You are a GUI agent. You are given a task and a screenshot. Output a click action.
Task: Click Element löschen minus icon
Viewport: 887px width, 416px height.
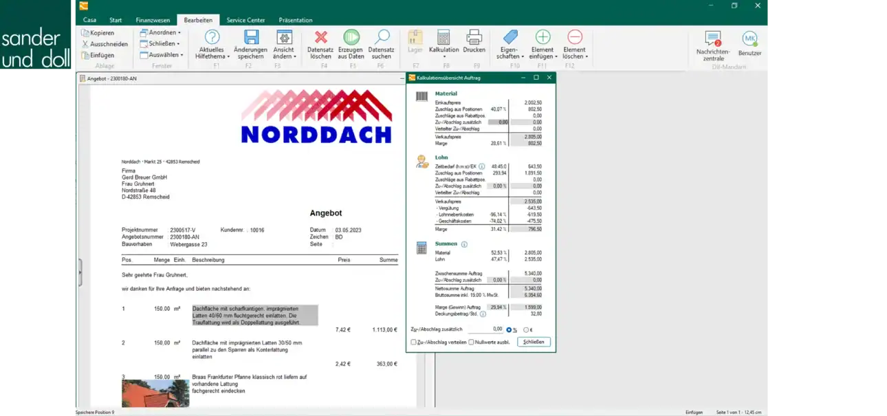575,37
